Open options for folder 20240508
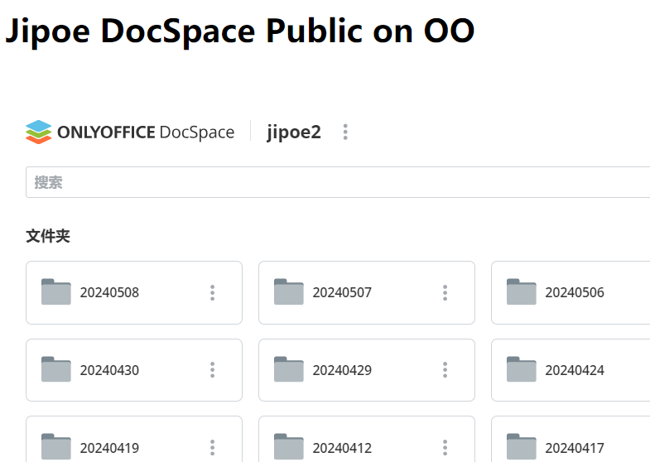 [x=212, y=292]
